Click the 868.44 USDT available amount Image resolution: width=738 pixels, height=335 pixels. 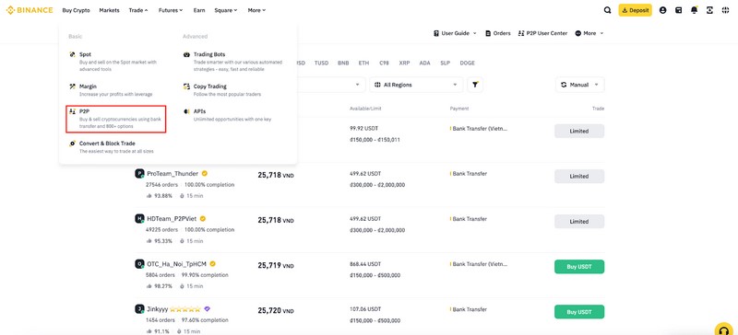click(365, 264)
